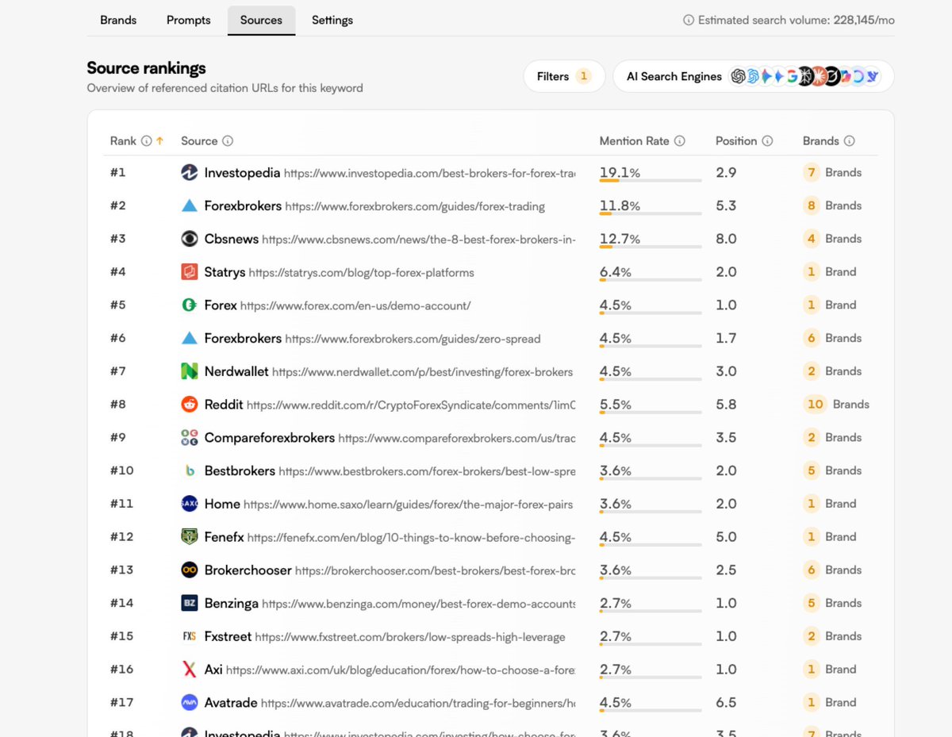The width and height of the screenshot is (952, 737).
Task: Click the Source rankings heading
Action: (146, 68)
